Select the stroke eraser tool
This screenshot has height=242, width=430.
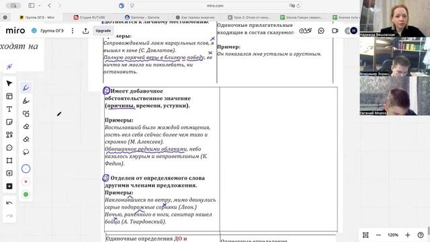point(26,139)
